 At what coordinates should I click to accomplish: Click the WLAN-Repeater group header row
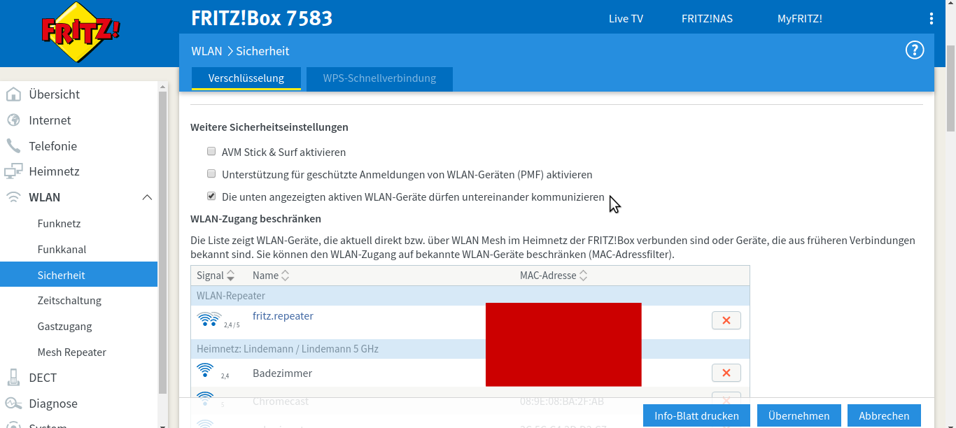click(470, 296)
